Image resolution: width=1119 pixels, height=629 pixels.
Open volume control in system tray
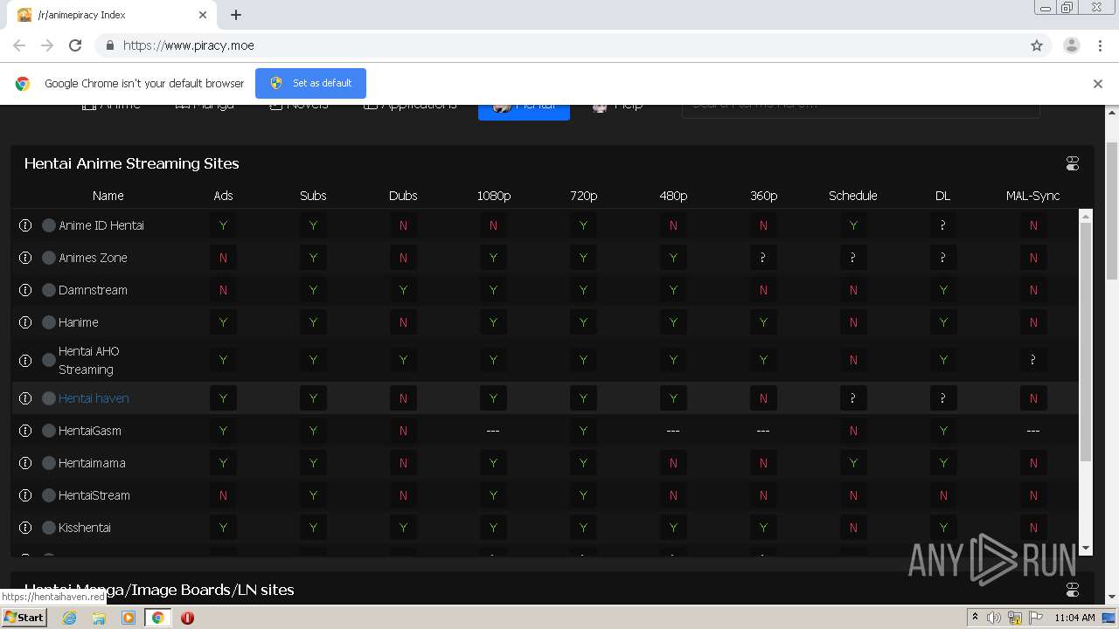click(994, 618)
